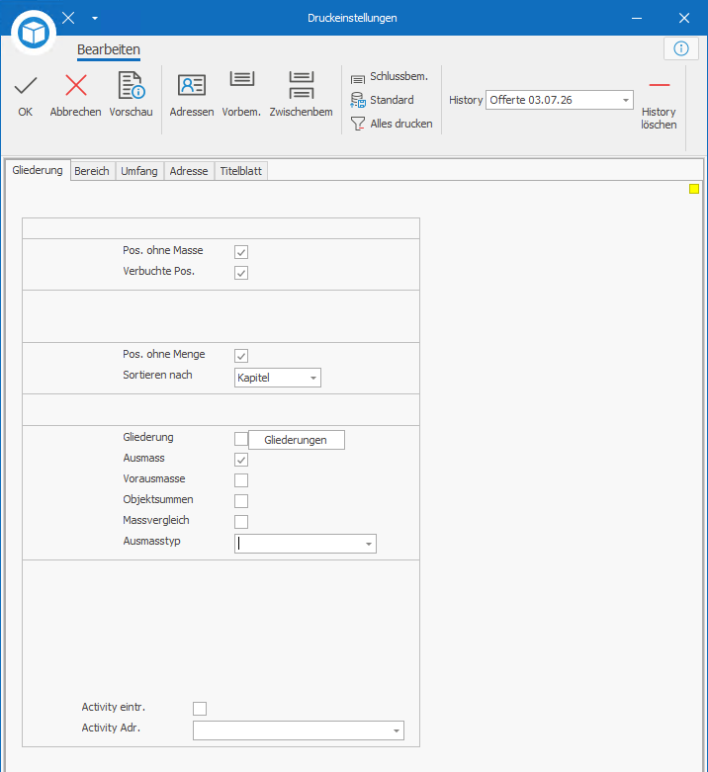
Task: Open the Bearbeiten ribbon tab
Action: coord(109,49)
